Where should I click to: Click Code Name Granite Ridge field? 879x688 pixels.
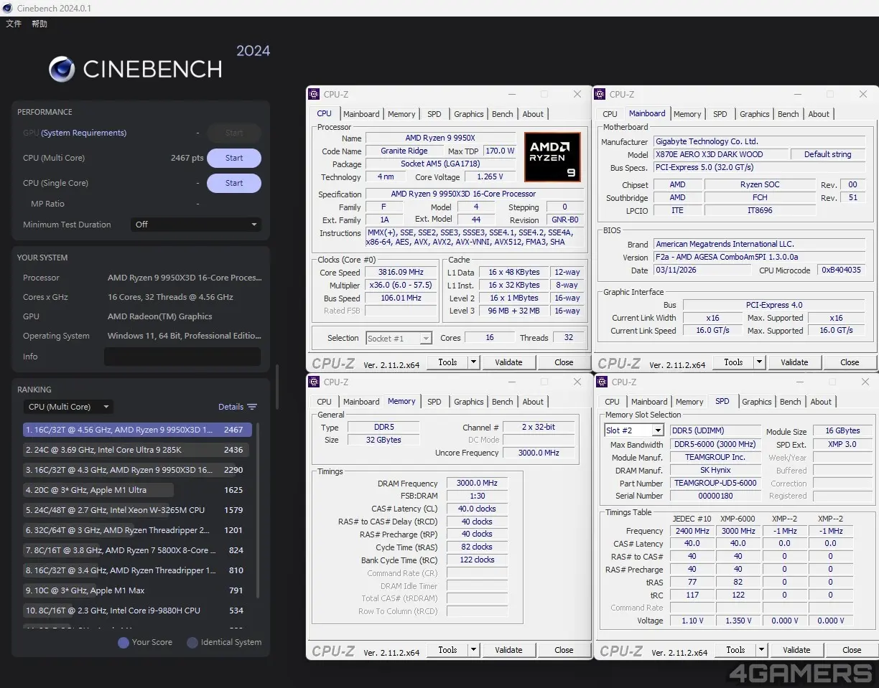pyautogui.click(x=406, y=151)
